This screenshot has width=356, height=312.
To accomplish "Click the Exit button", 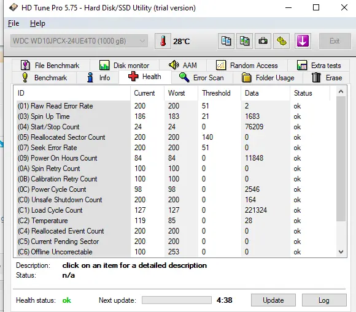I will pyautogui.click(x=335, y=41).
